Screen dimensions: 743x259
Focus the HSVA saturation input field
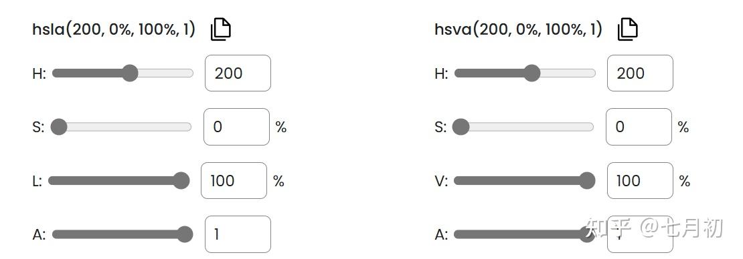point(639,127)
